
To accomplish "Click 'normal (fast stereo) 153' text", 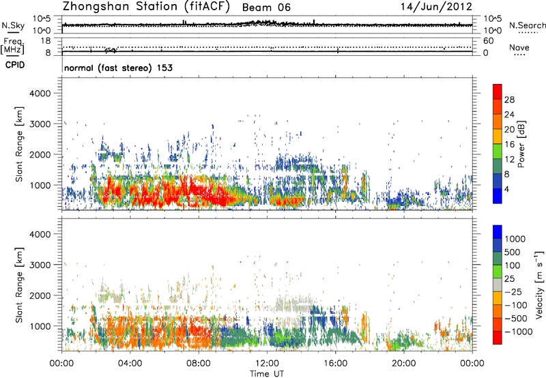I will click(118, 68).
